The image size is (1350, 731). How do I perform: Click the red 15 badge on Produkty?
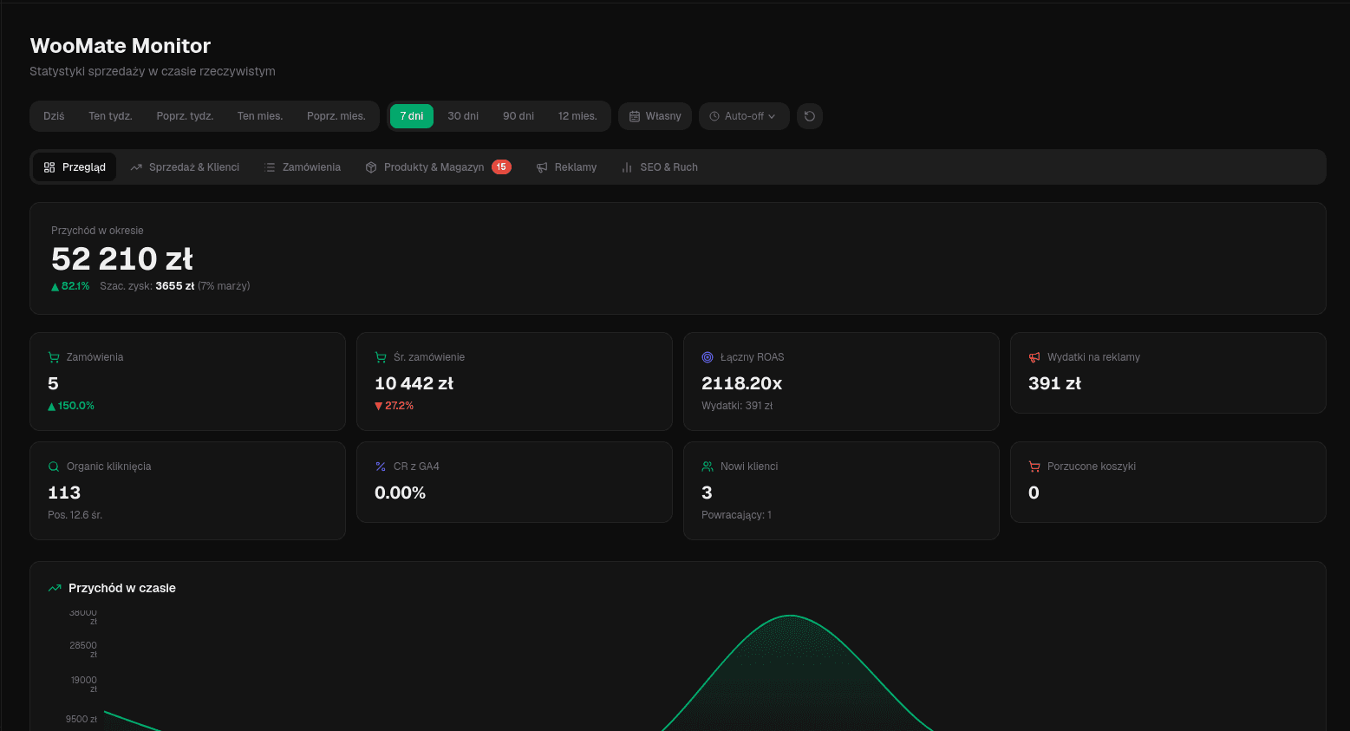click(501, 167)
